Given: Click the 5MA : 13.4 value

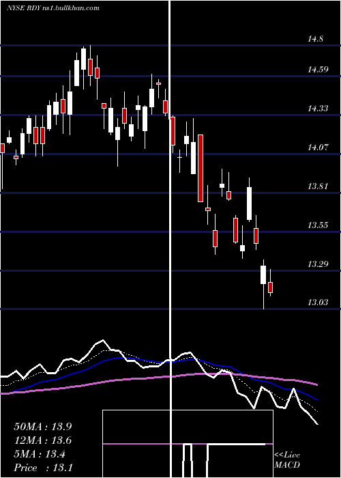Looking at the screenshot, I should (x=40, y=454).
